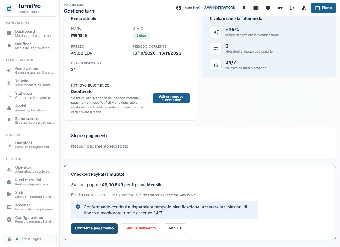This screenshot has height=247, width=340.
Task: Open the guide book icon in header
Action: coord(256,8)
